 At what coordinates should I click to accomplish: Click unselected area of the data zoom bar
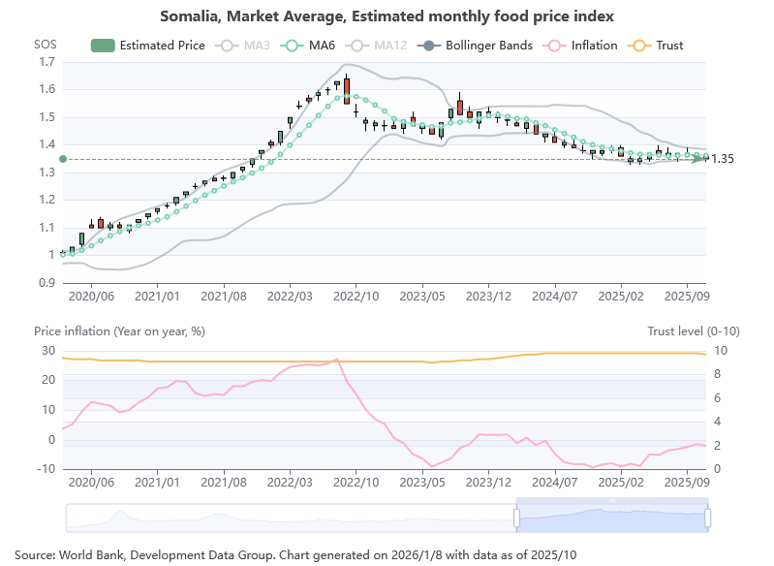[291, 519]
